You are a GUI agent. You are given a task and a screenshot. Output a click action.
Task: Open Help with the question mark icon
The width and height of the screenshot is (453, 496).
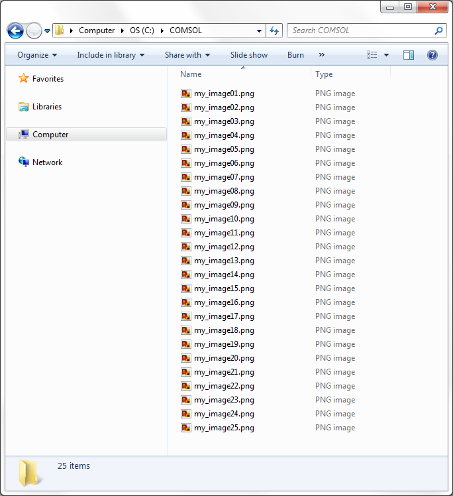click(x=432, y=55)
